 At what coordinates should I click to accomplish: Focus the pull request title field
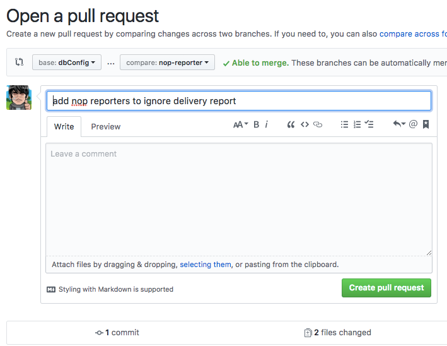tap(239, 101)
